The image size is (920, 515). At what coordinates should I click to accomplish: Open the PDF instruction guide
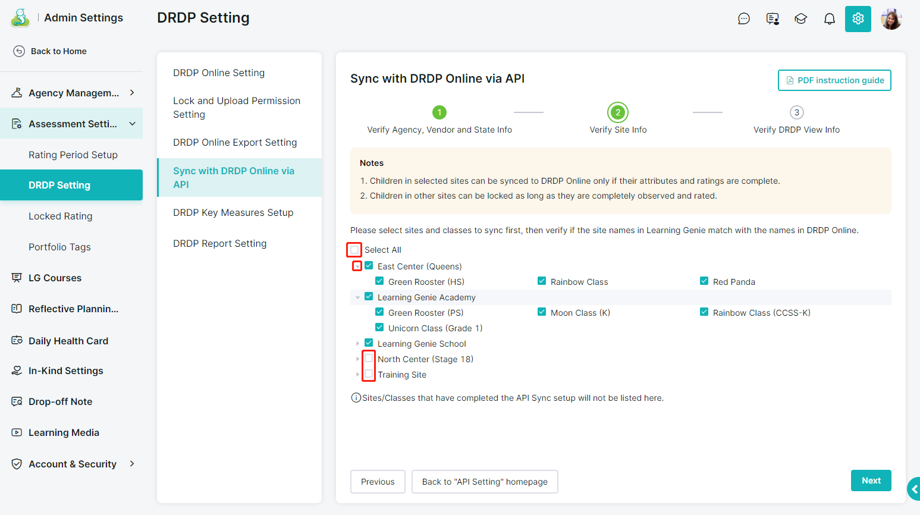click(x=834, y=80)
